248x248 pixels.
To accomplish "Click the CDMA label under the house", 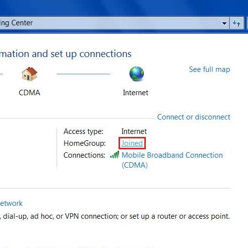I will click(x=29, y=93).
